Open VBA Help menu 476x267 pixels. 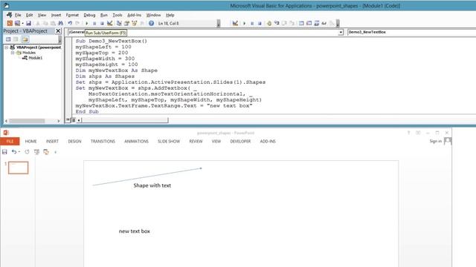coord(170,15)
